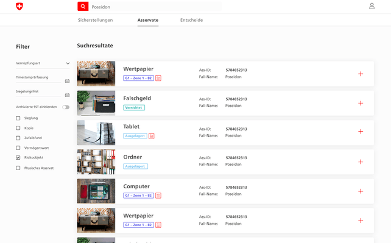391x243 pixels.
Task: Click the Ausgelagert tag on Ordner
Action: point(135,166)
